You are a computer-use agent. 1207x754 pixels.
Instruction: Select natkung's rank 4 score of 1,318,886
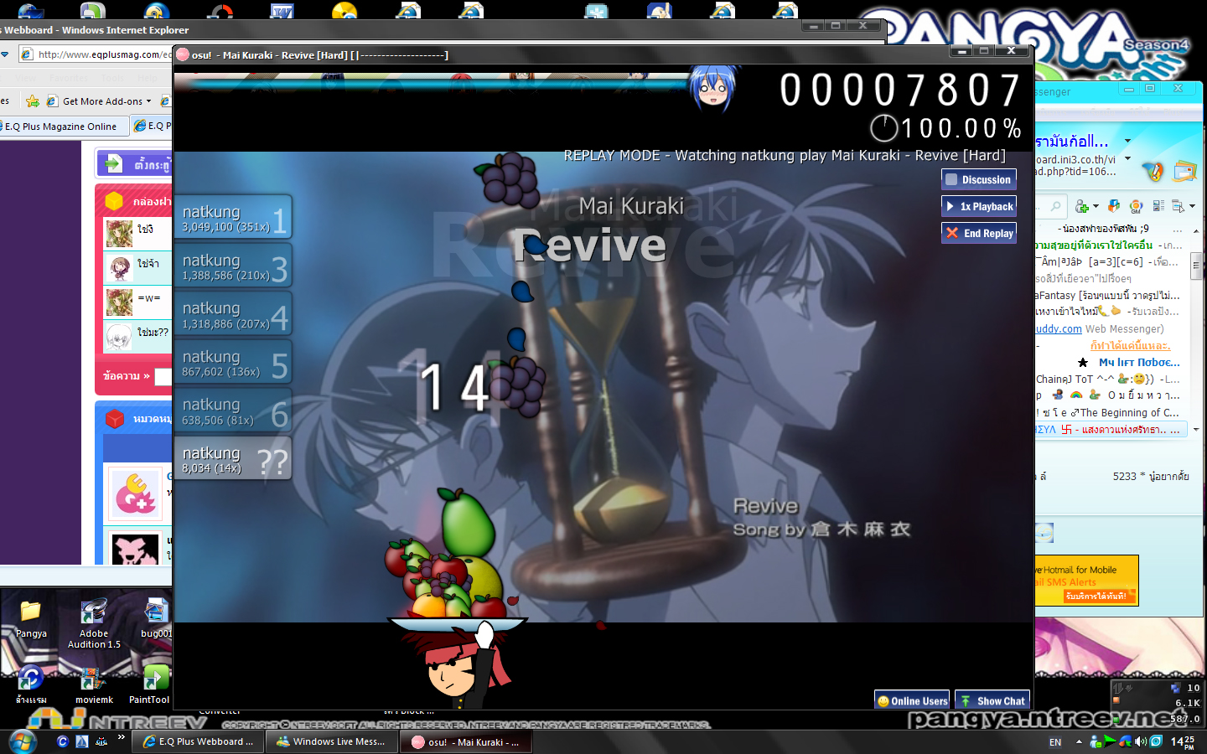point(233,313)
